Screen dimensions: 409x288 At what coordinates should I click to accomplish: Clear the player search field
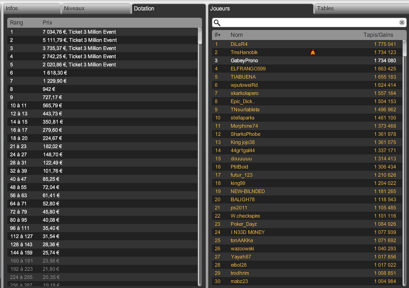tap(402, 23)
